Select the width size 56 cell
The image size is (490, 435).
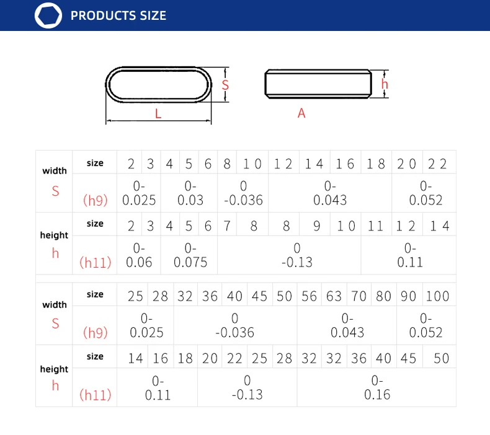309,294
